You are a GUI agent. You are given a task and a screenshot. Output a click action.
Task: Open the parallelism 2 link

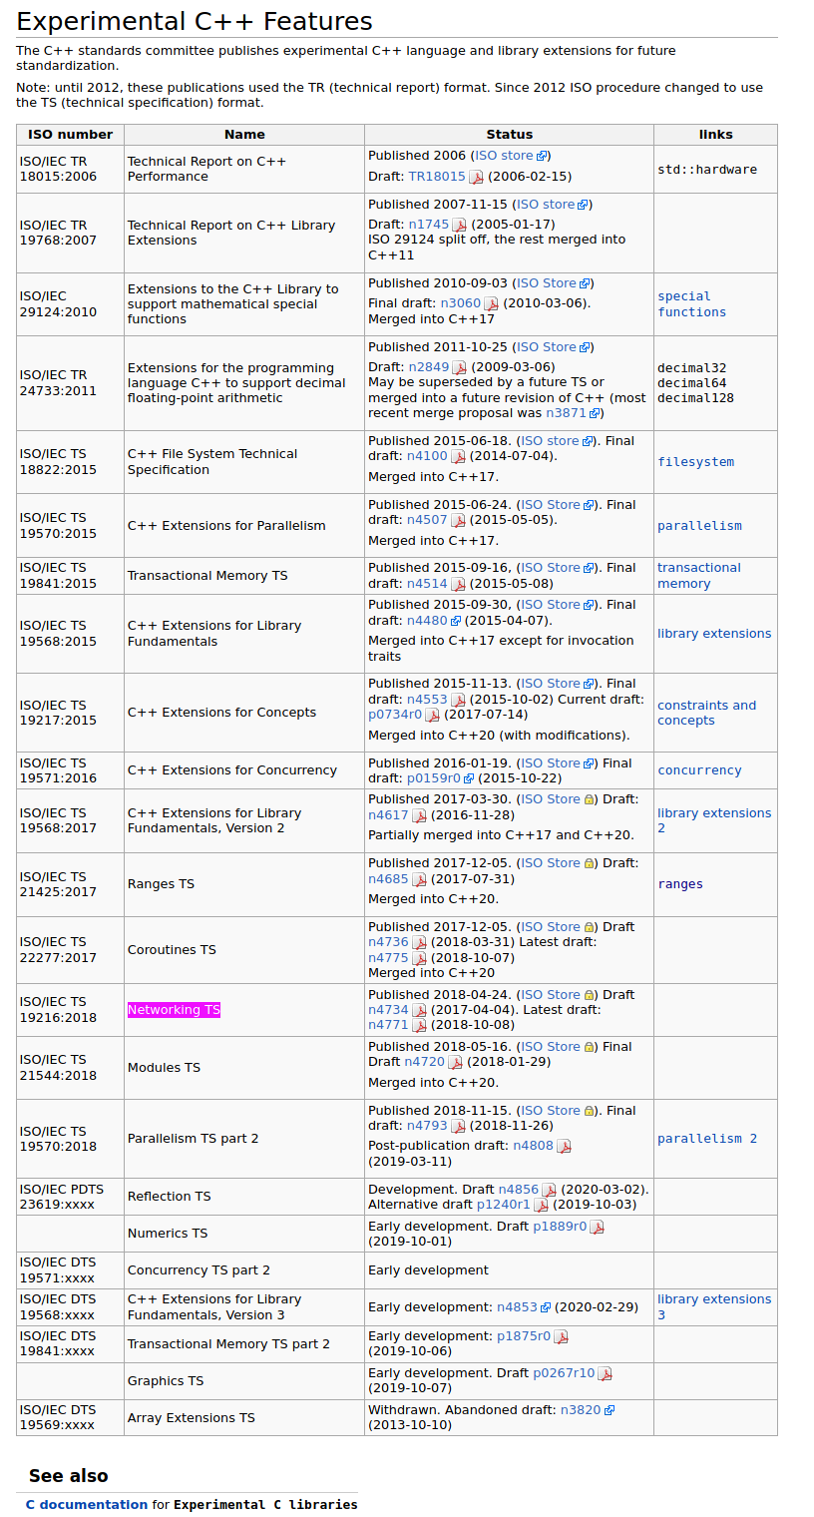[x=706, y=1139]
